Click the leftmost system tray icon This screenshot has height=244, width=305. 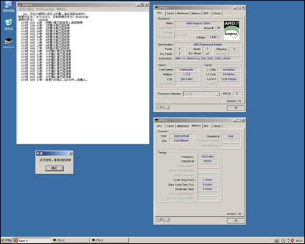[x=277, y=241]
